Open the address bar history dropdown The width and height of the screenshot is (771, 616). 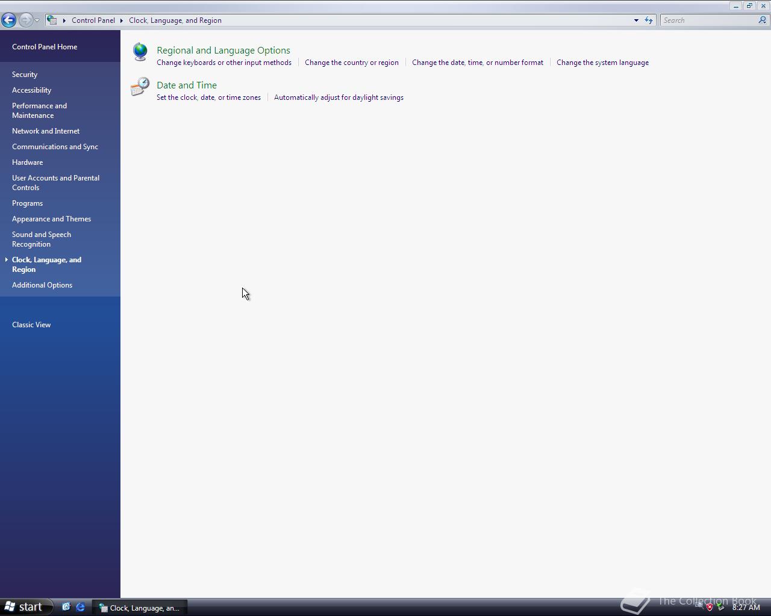pos(636,20)
